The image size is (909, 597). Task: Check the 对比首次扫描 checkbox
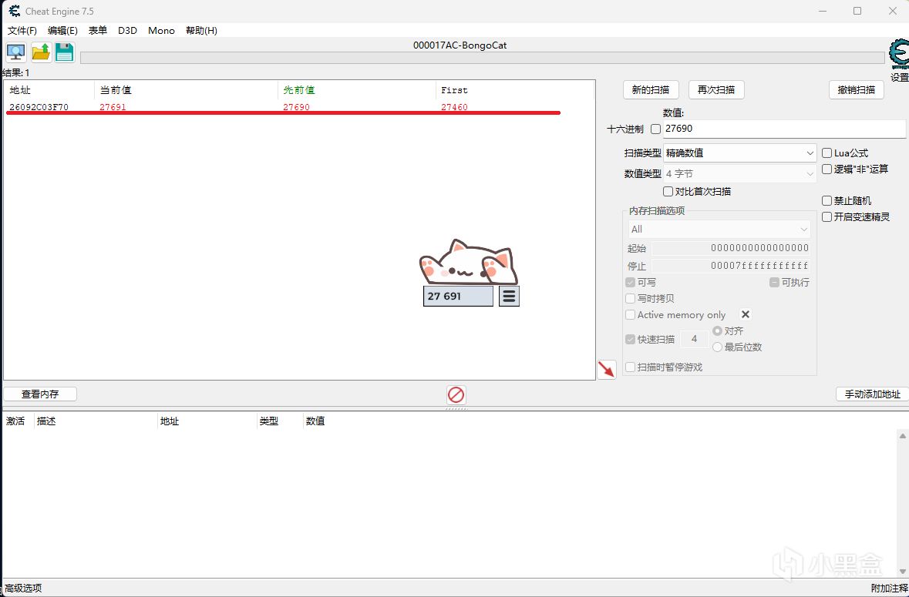[x=668, y=191]
